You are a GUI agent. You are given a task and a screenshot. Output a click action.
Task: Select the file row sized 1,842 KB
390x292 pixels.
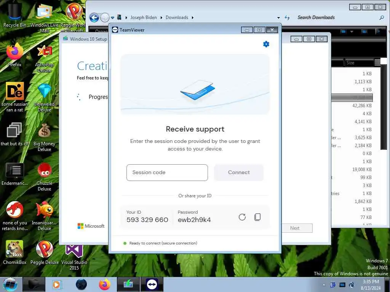coord(352,201)
